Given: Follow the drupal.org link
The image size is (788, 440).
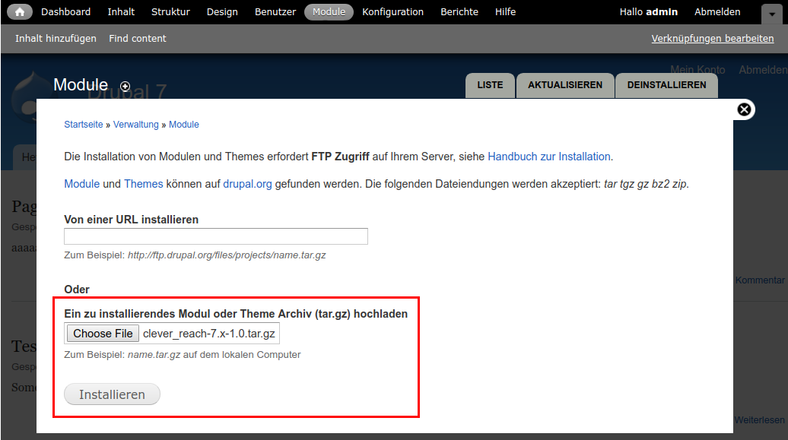Looking at the screenshot, I should [247, 184].
